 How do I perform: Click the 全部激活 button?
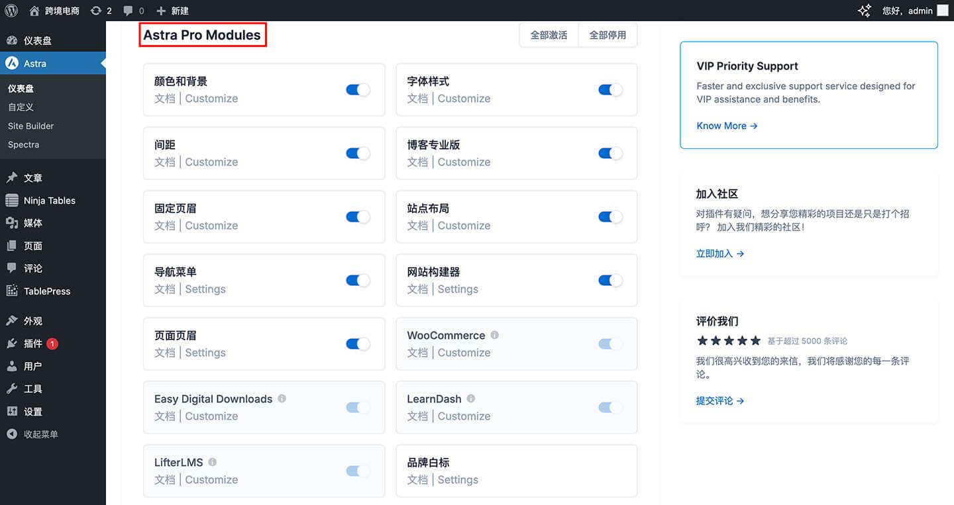(x=549, y=35)
